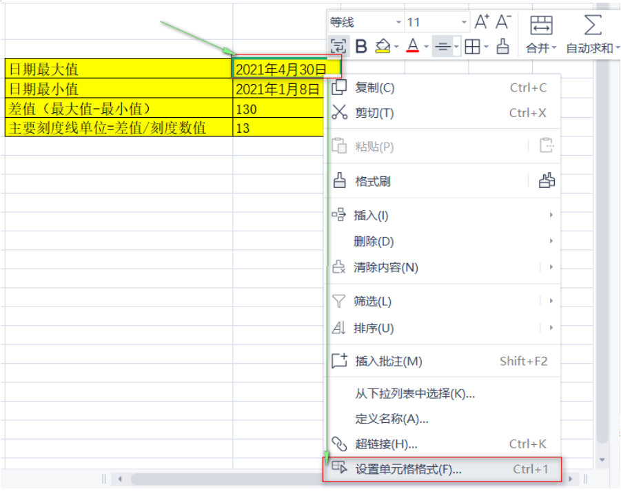The image size is (621, 498).
Task: Choose 设置单元格格式(F)... from the context menu
Action: click(408, 469)
